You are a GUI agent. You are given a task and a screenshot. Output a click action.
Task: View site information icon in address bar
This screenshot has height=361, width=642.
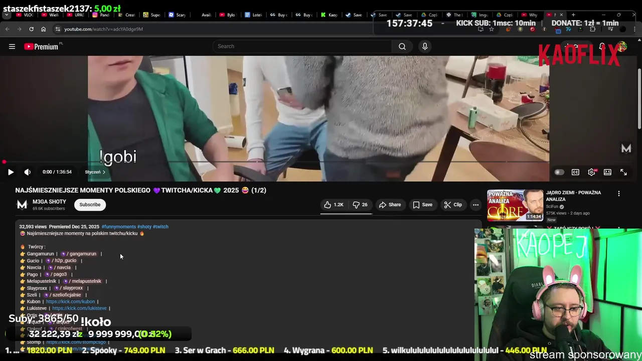tap(58, 29)
